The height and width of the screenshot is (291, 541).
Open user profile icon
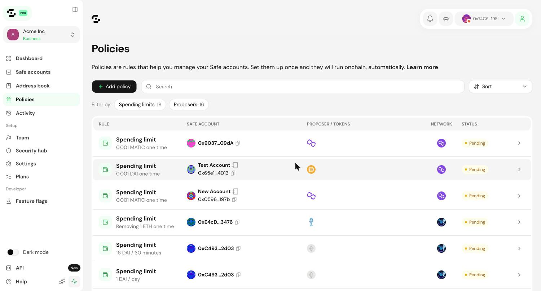click(x=522, y=19)
